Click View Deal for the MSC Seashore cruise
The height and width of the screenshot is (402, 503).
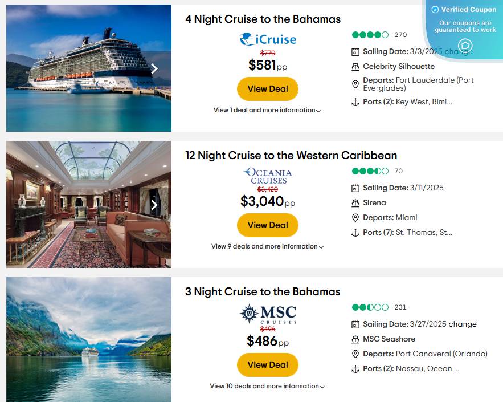point(267,364)
